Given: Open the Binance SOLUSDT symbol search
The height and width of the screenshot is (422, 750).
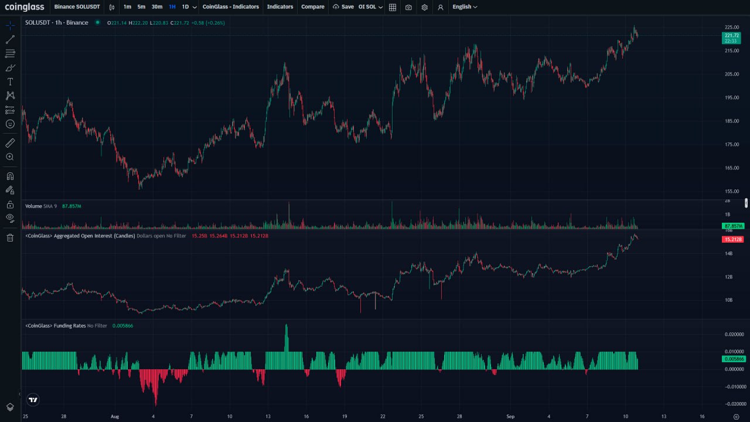Looking at the screenshot, I should pyautogui.click(x=77, y=7).
